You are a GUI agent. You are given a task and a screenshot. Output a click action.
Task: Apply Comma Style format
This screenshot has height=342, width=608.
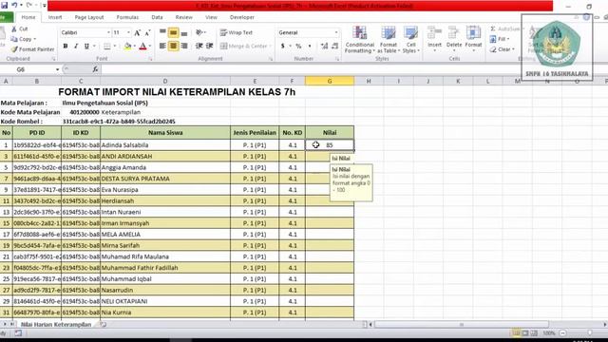(310, 47)
